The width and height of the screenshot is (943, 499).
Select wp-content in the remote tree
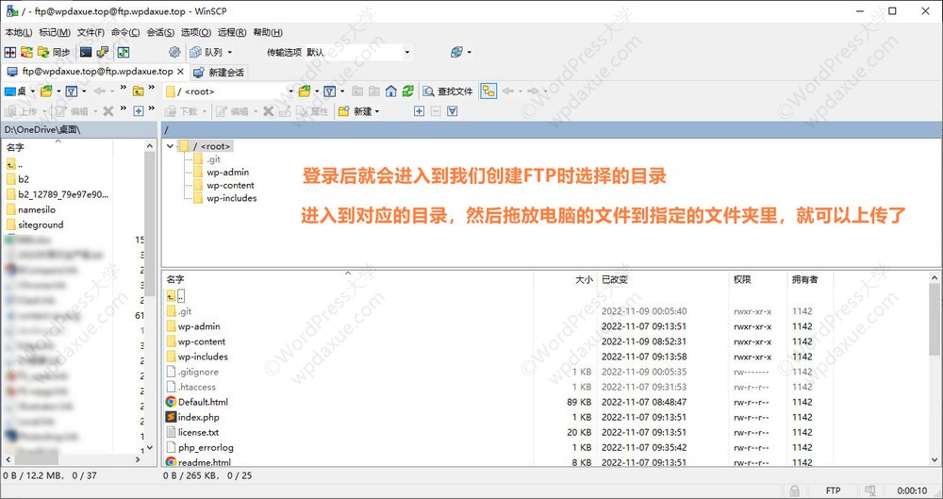(230, 186)
